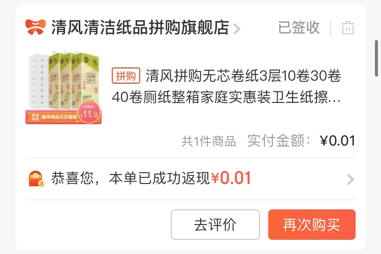Viewport: 381px width, 254px height.
Task: Click 再次购买 button to reorder
Action: pos(312,225)
